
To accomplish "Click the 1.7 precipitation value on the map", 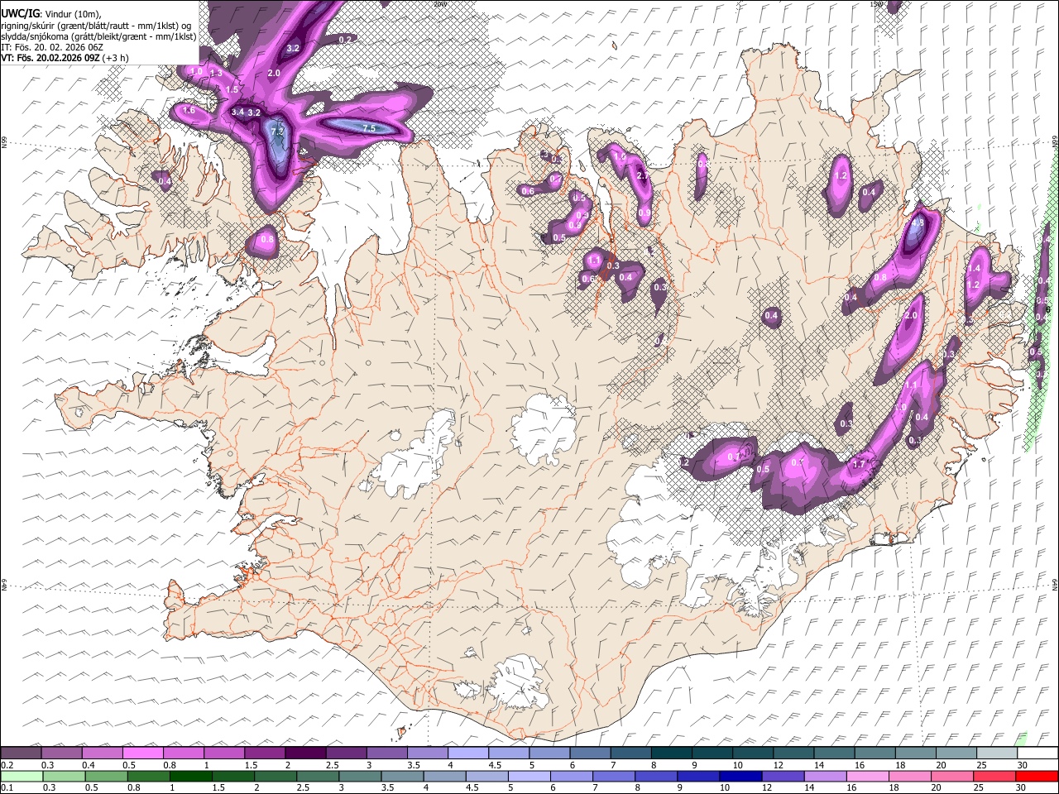I will 859,464.
